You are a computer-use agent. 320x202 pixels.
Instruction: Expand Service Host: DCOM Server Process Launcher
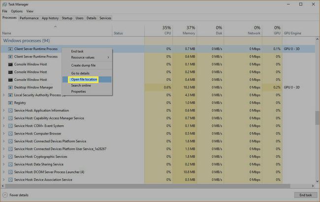click(x=3, y=172)
